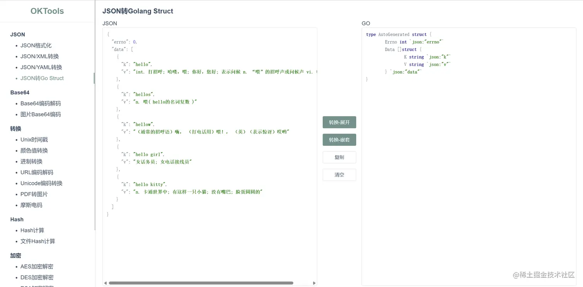The width and height of the screenshot is (583, 287).
Task: Click the 转换-展开 convert button
Action: (339, 123)
